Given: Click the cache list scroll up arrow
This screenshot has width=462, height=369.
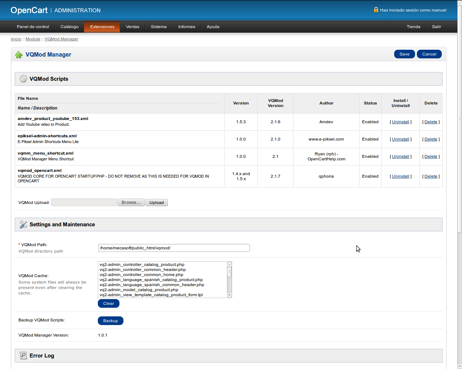Looking at the screenshot, I should 229,264.
